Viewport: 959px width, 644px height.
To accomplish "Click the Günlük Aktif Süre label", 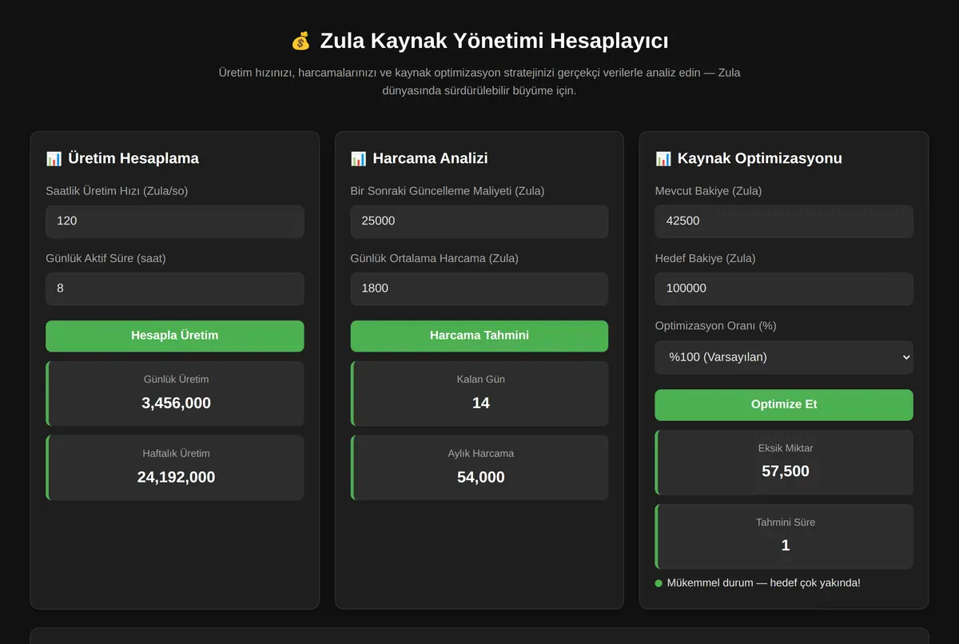I will 105,258.
